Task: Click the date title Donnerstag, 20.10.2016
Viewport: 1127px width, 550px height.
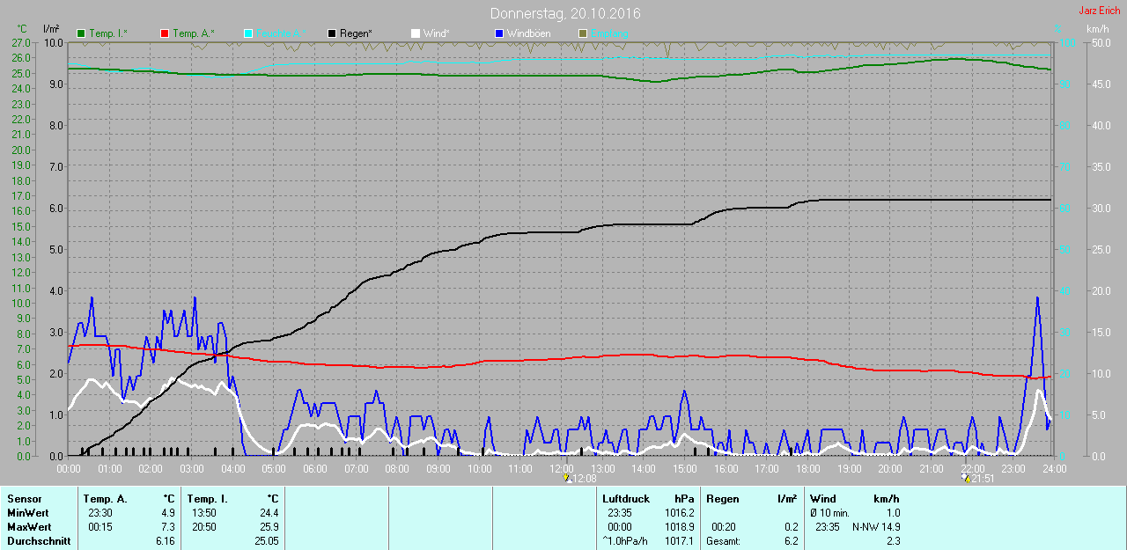Action: [565, 14]
